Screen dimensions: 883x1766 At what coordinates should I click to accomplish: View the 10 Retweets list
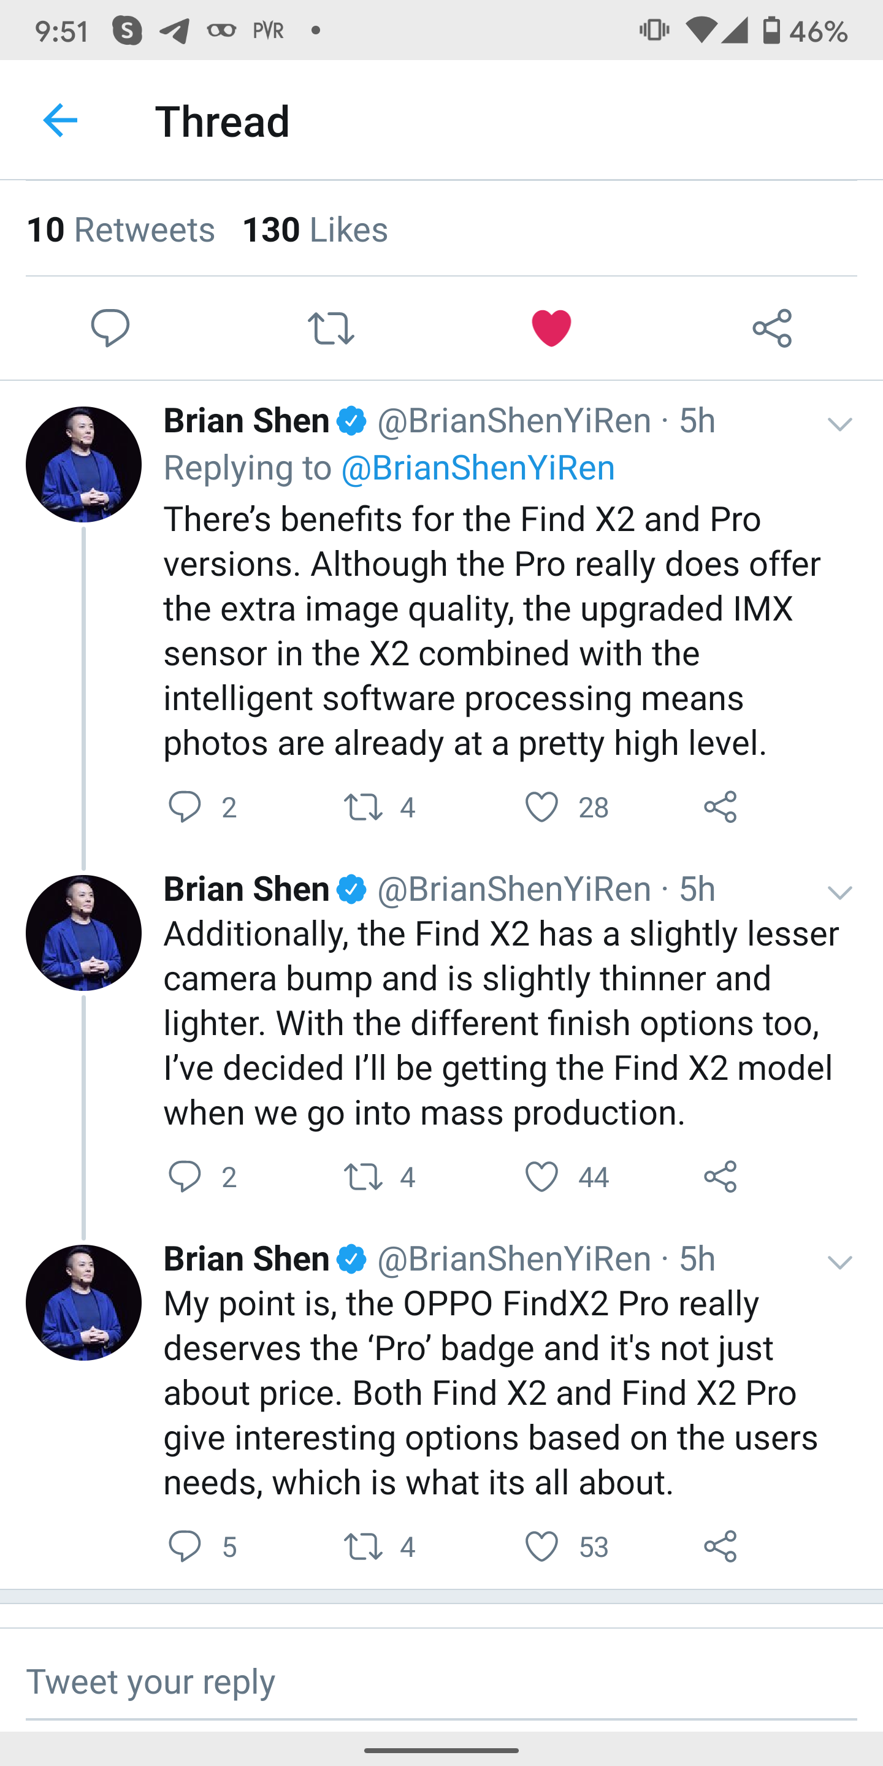[x=121, y=230]
